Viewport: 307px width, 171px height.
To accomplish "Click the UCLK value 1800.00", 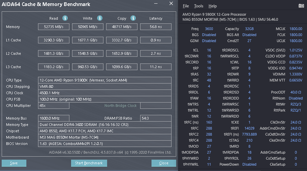I will pos(296,41).
